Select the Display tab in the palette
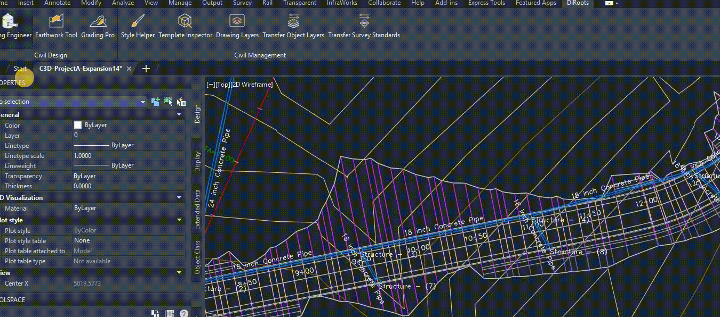The height and width of the screenshot is (317, 720). pos(197,161)
